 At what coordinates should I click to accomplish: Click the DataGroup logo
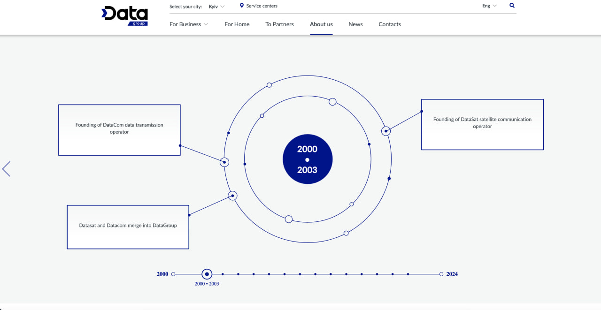coord(124,15)
